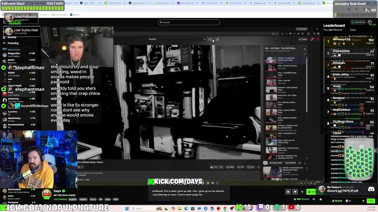Toggle Dislike on YouTube video
378x212 pixels.
(x=221, y=167)
